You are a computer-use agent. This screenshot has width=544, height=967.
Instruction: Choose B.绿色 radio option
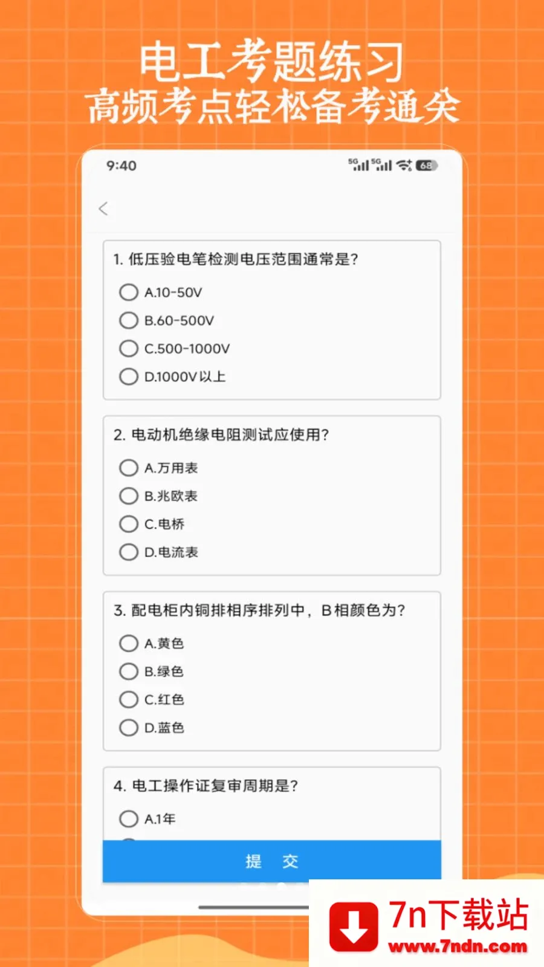(x=129, y=671)
